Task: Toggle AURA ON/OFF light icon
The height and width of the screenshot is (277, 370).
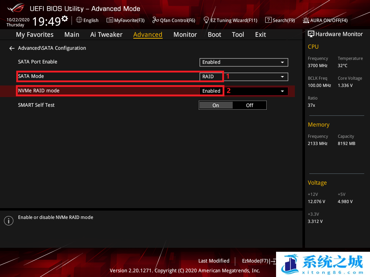Action: 306,20
